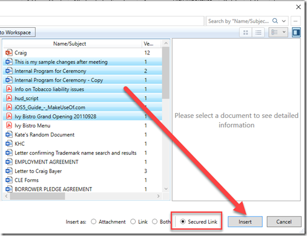The image size is (307, 236).
Task: Click Word icon for EMPLOYMENT AGREEMENT
Action: 8,162
